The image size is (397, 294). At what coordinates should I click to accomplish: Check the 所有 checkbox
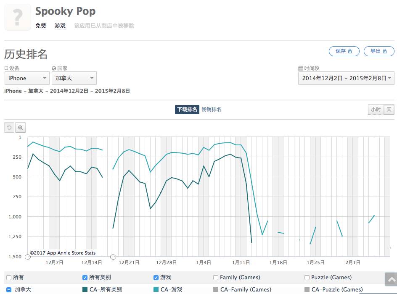(x=9, y=278)
